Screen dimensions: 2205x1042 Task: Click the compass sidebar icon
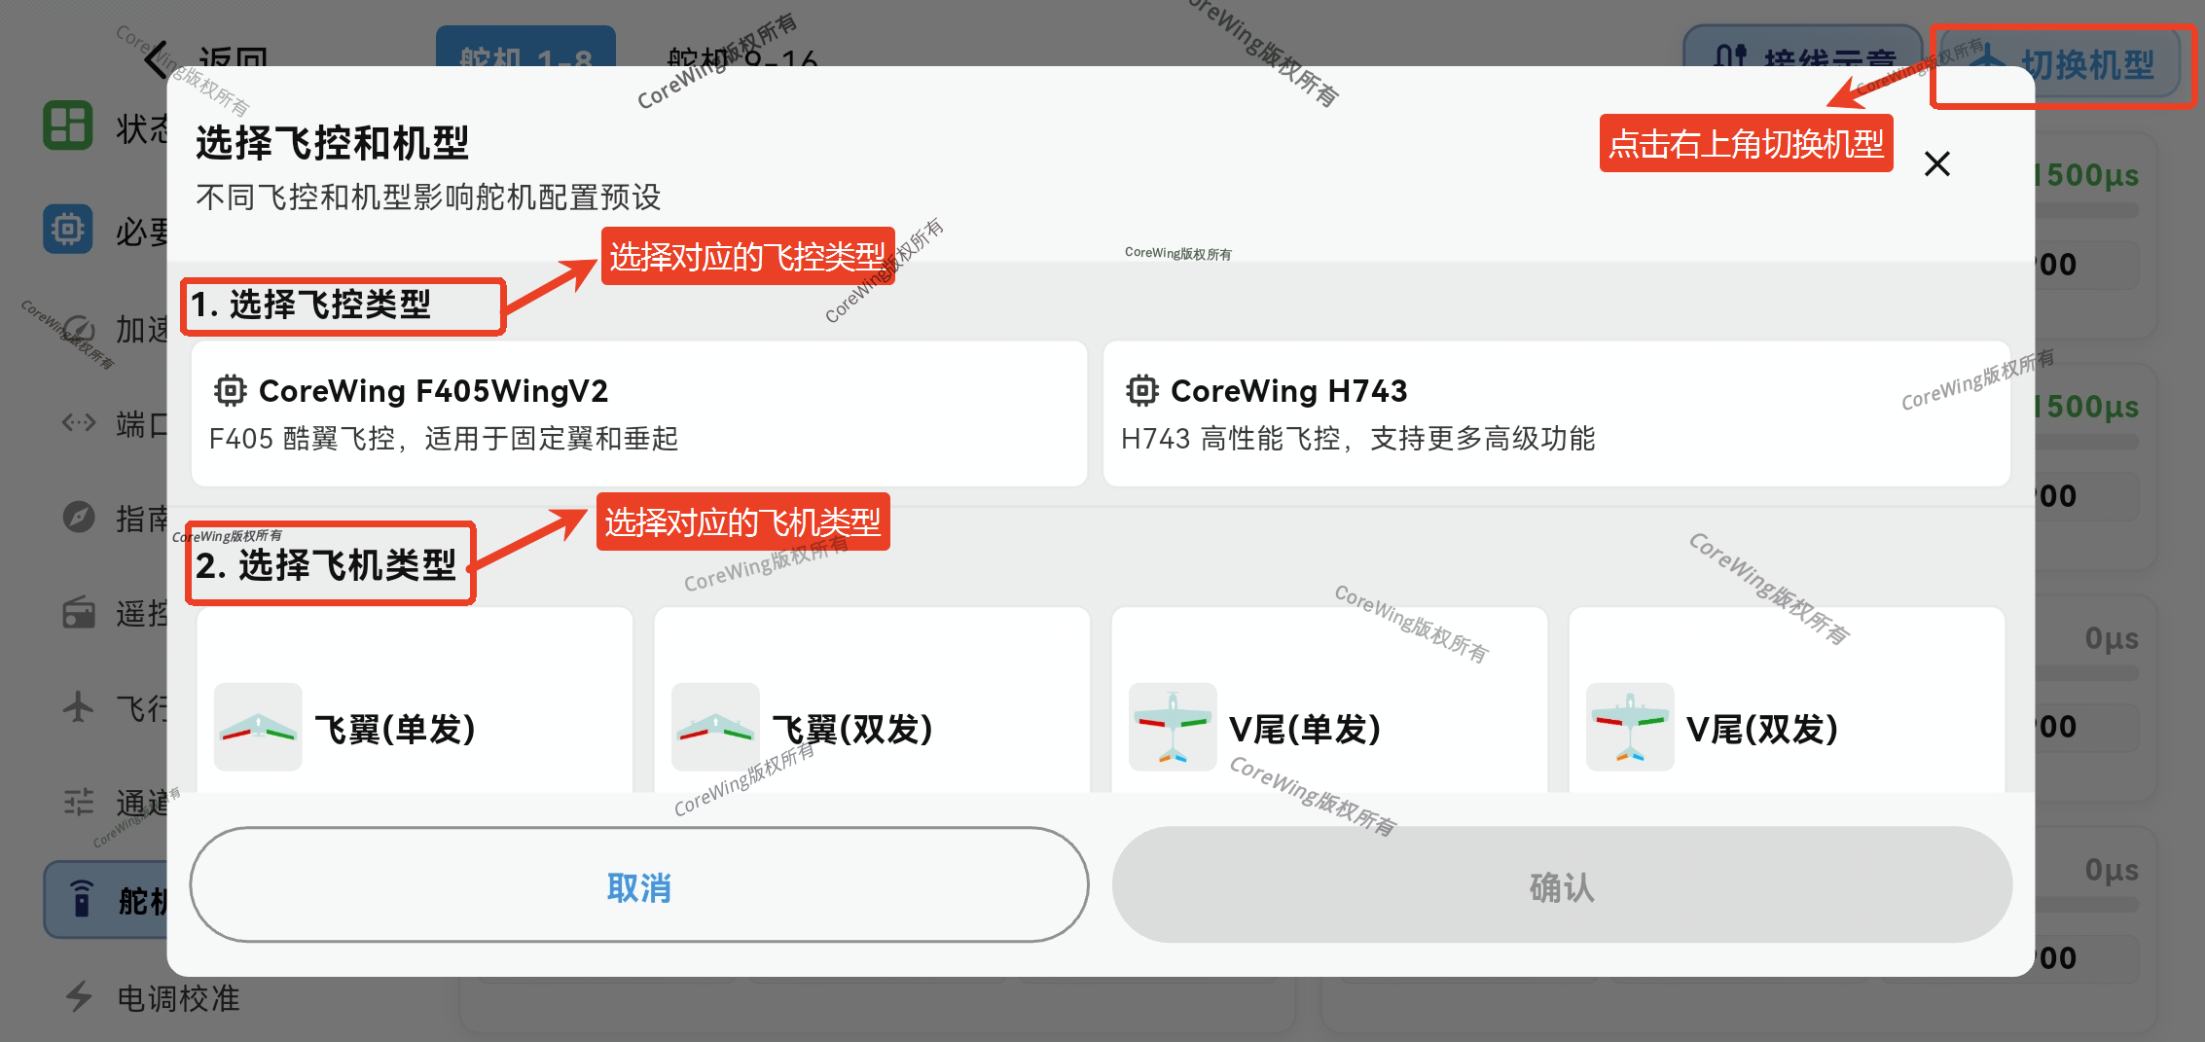pyautogui.click(x=78, y=517)
